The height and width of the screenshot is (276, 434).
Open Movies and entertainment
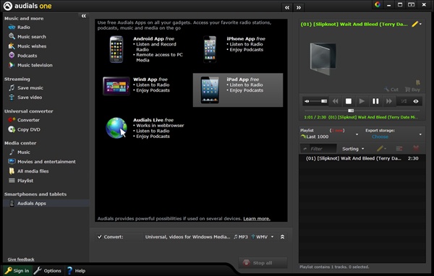(42, 162)
